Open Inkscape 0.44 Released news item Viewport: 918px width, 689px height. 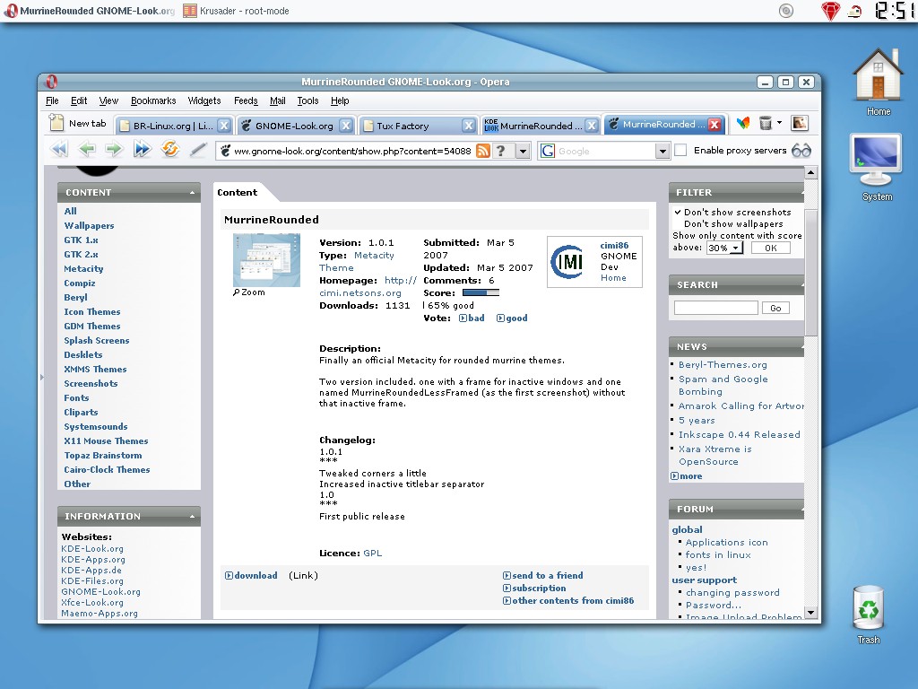740,435
